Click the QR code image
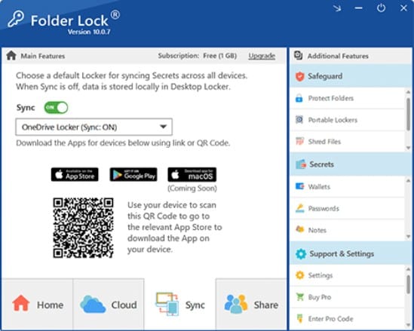Viewport: 414px width, 331px height. (83, 228)
